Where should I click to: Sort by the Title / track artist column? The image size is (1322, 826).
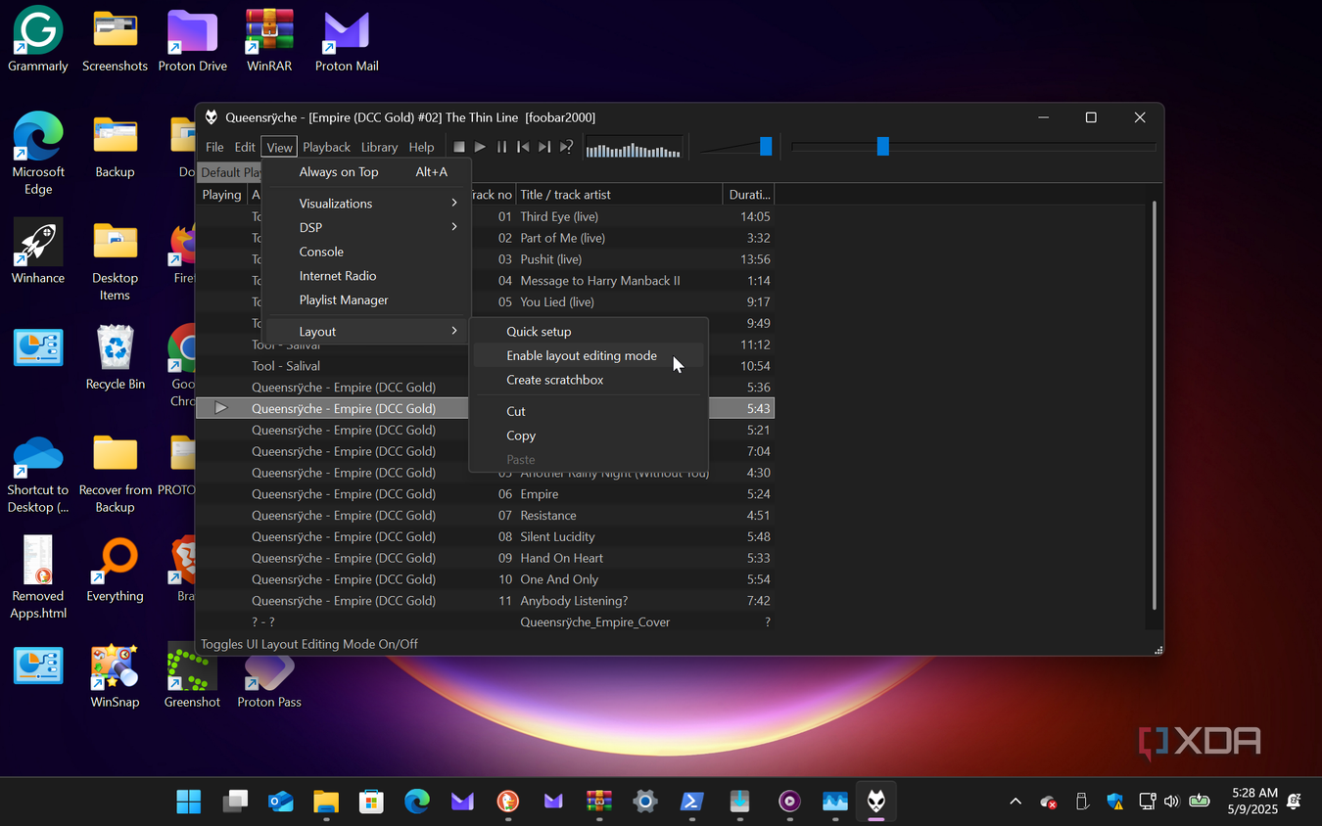coord(619,195)
